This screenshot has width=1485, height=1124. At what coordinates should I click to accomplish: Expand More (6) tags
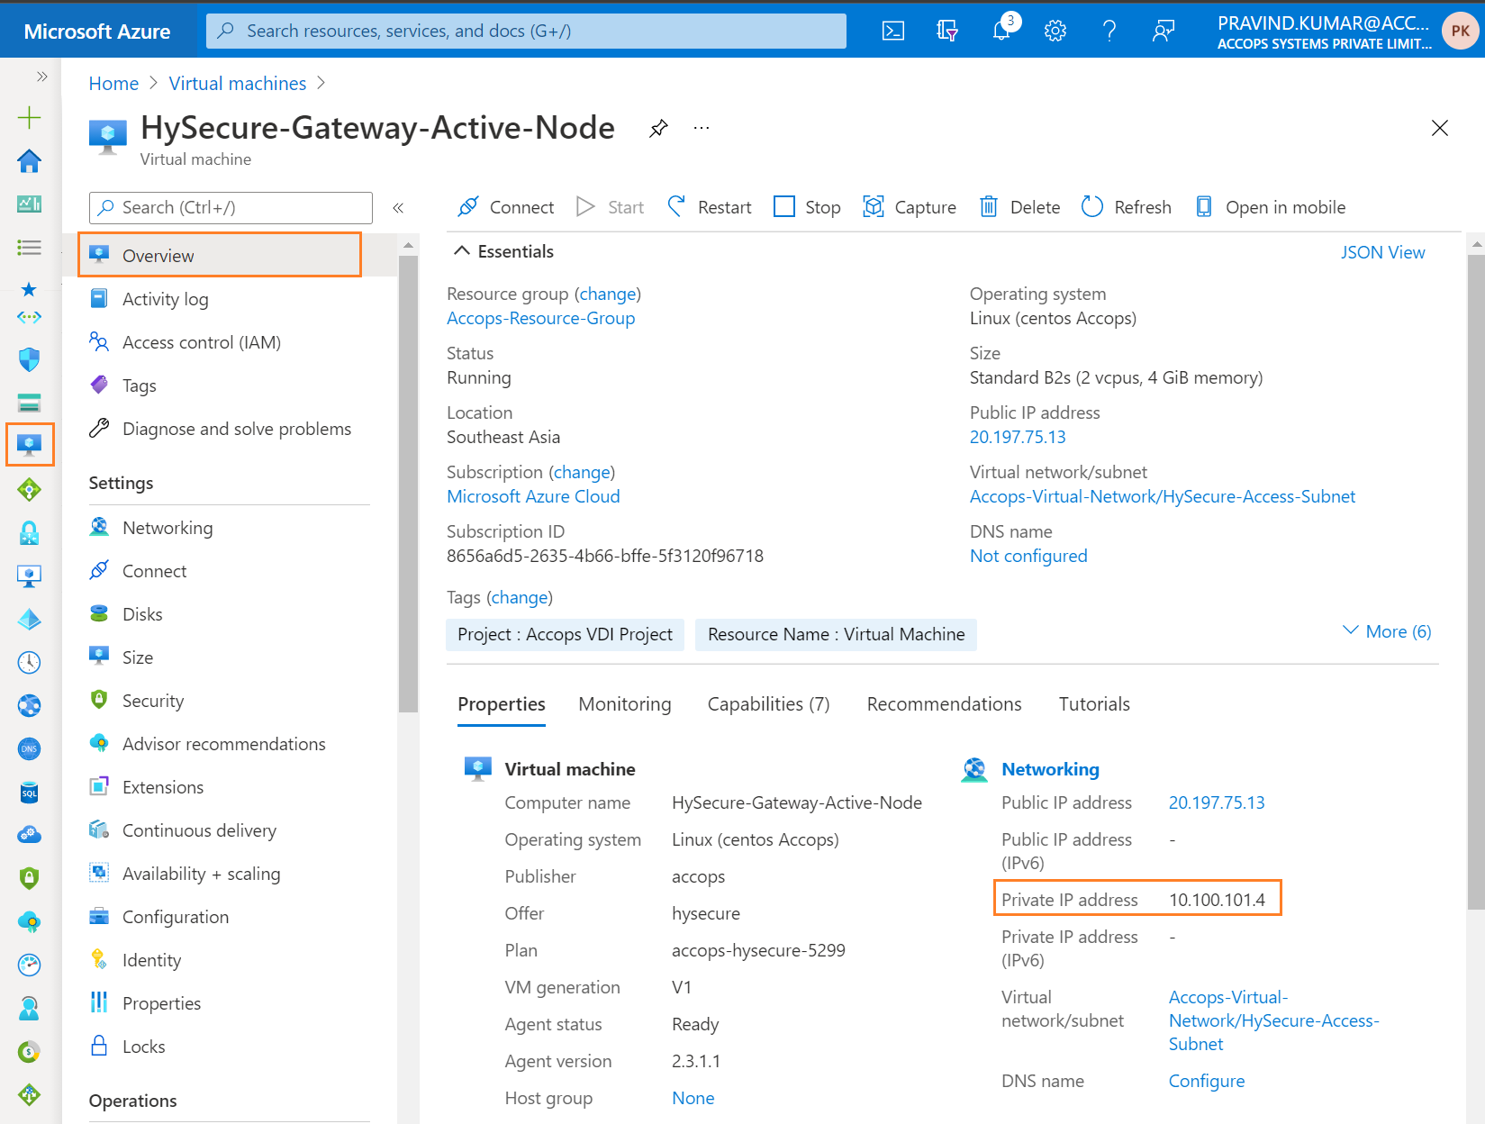point(1387,631)
